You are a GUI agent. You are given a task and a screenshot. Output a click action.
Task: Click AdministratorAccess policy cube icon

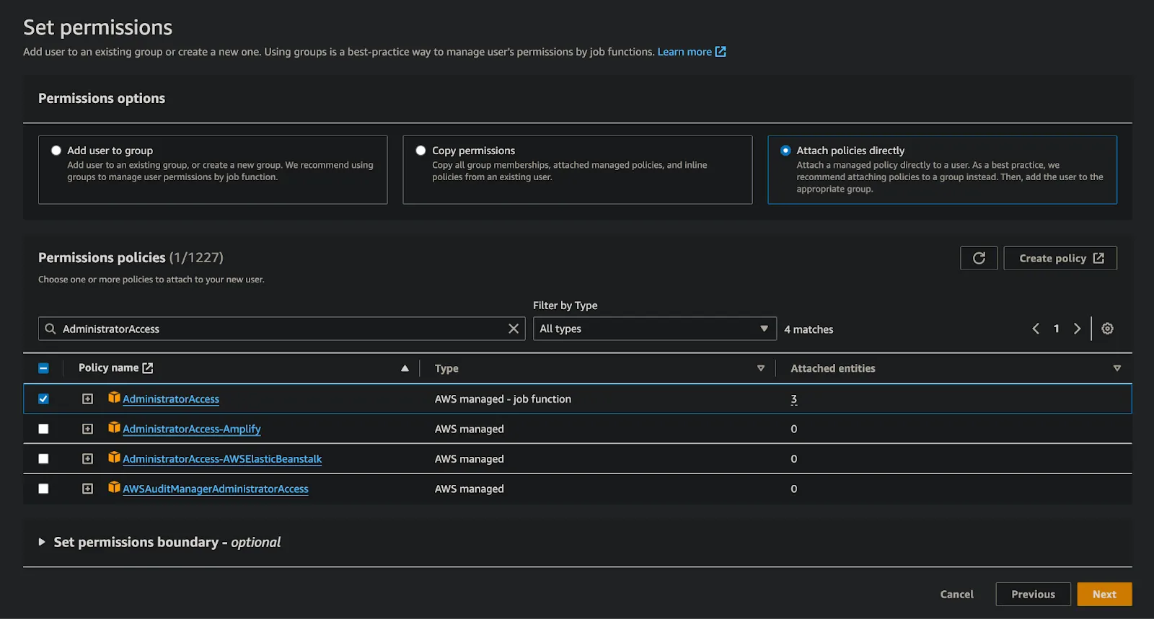(114, 397)
